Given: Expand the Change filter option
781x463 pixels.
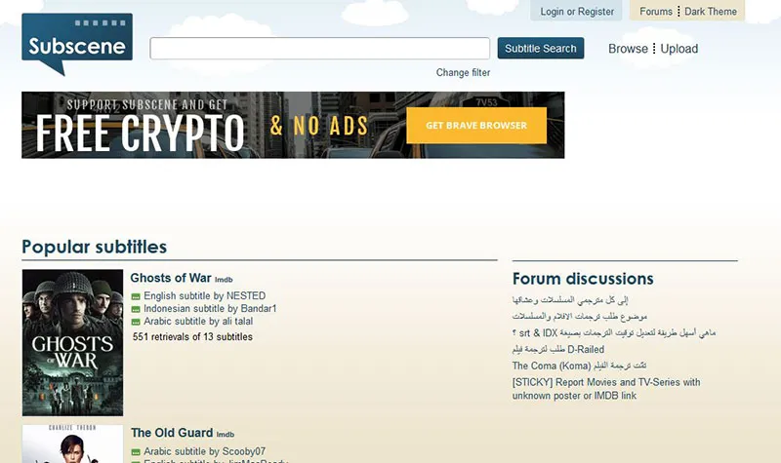Looking at the screenshot, I should click(463, 73).
